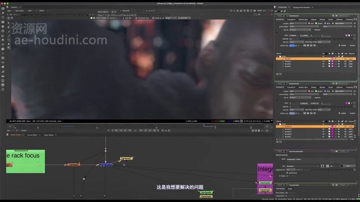
Task: Add a layer below the first stroke list
Action: click(x=277, y=74)
